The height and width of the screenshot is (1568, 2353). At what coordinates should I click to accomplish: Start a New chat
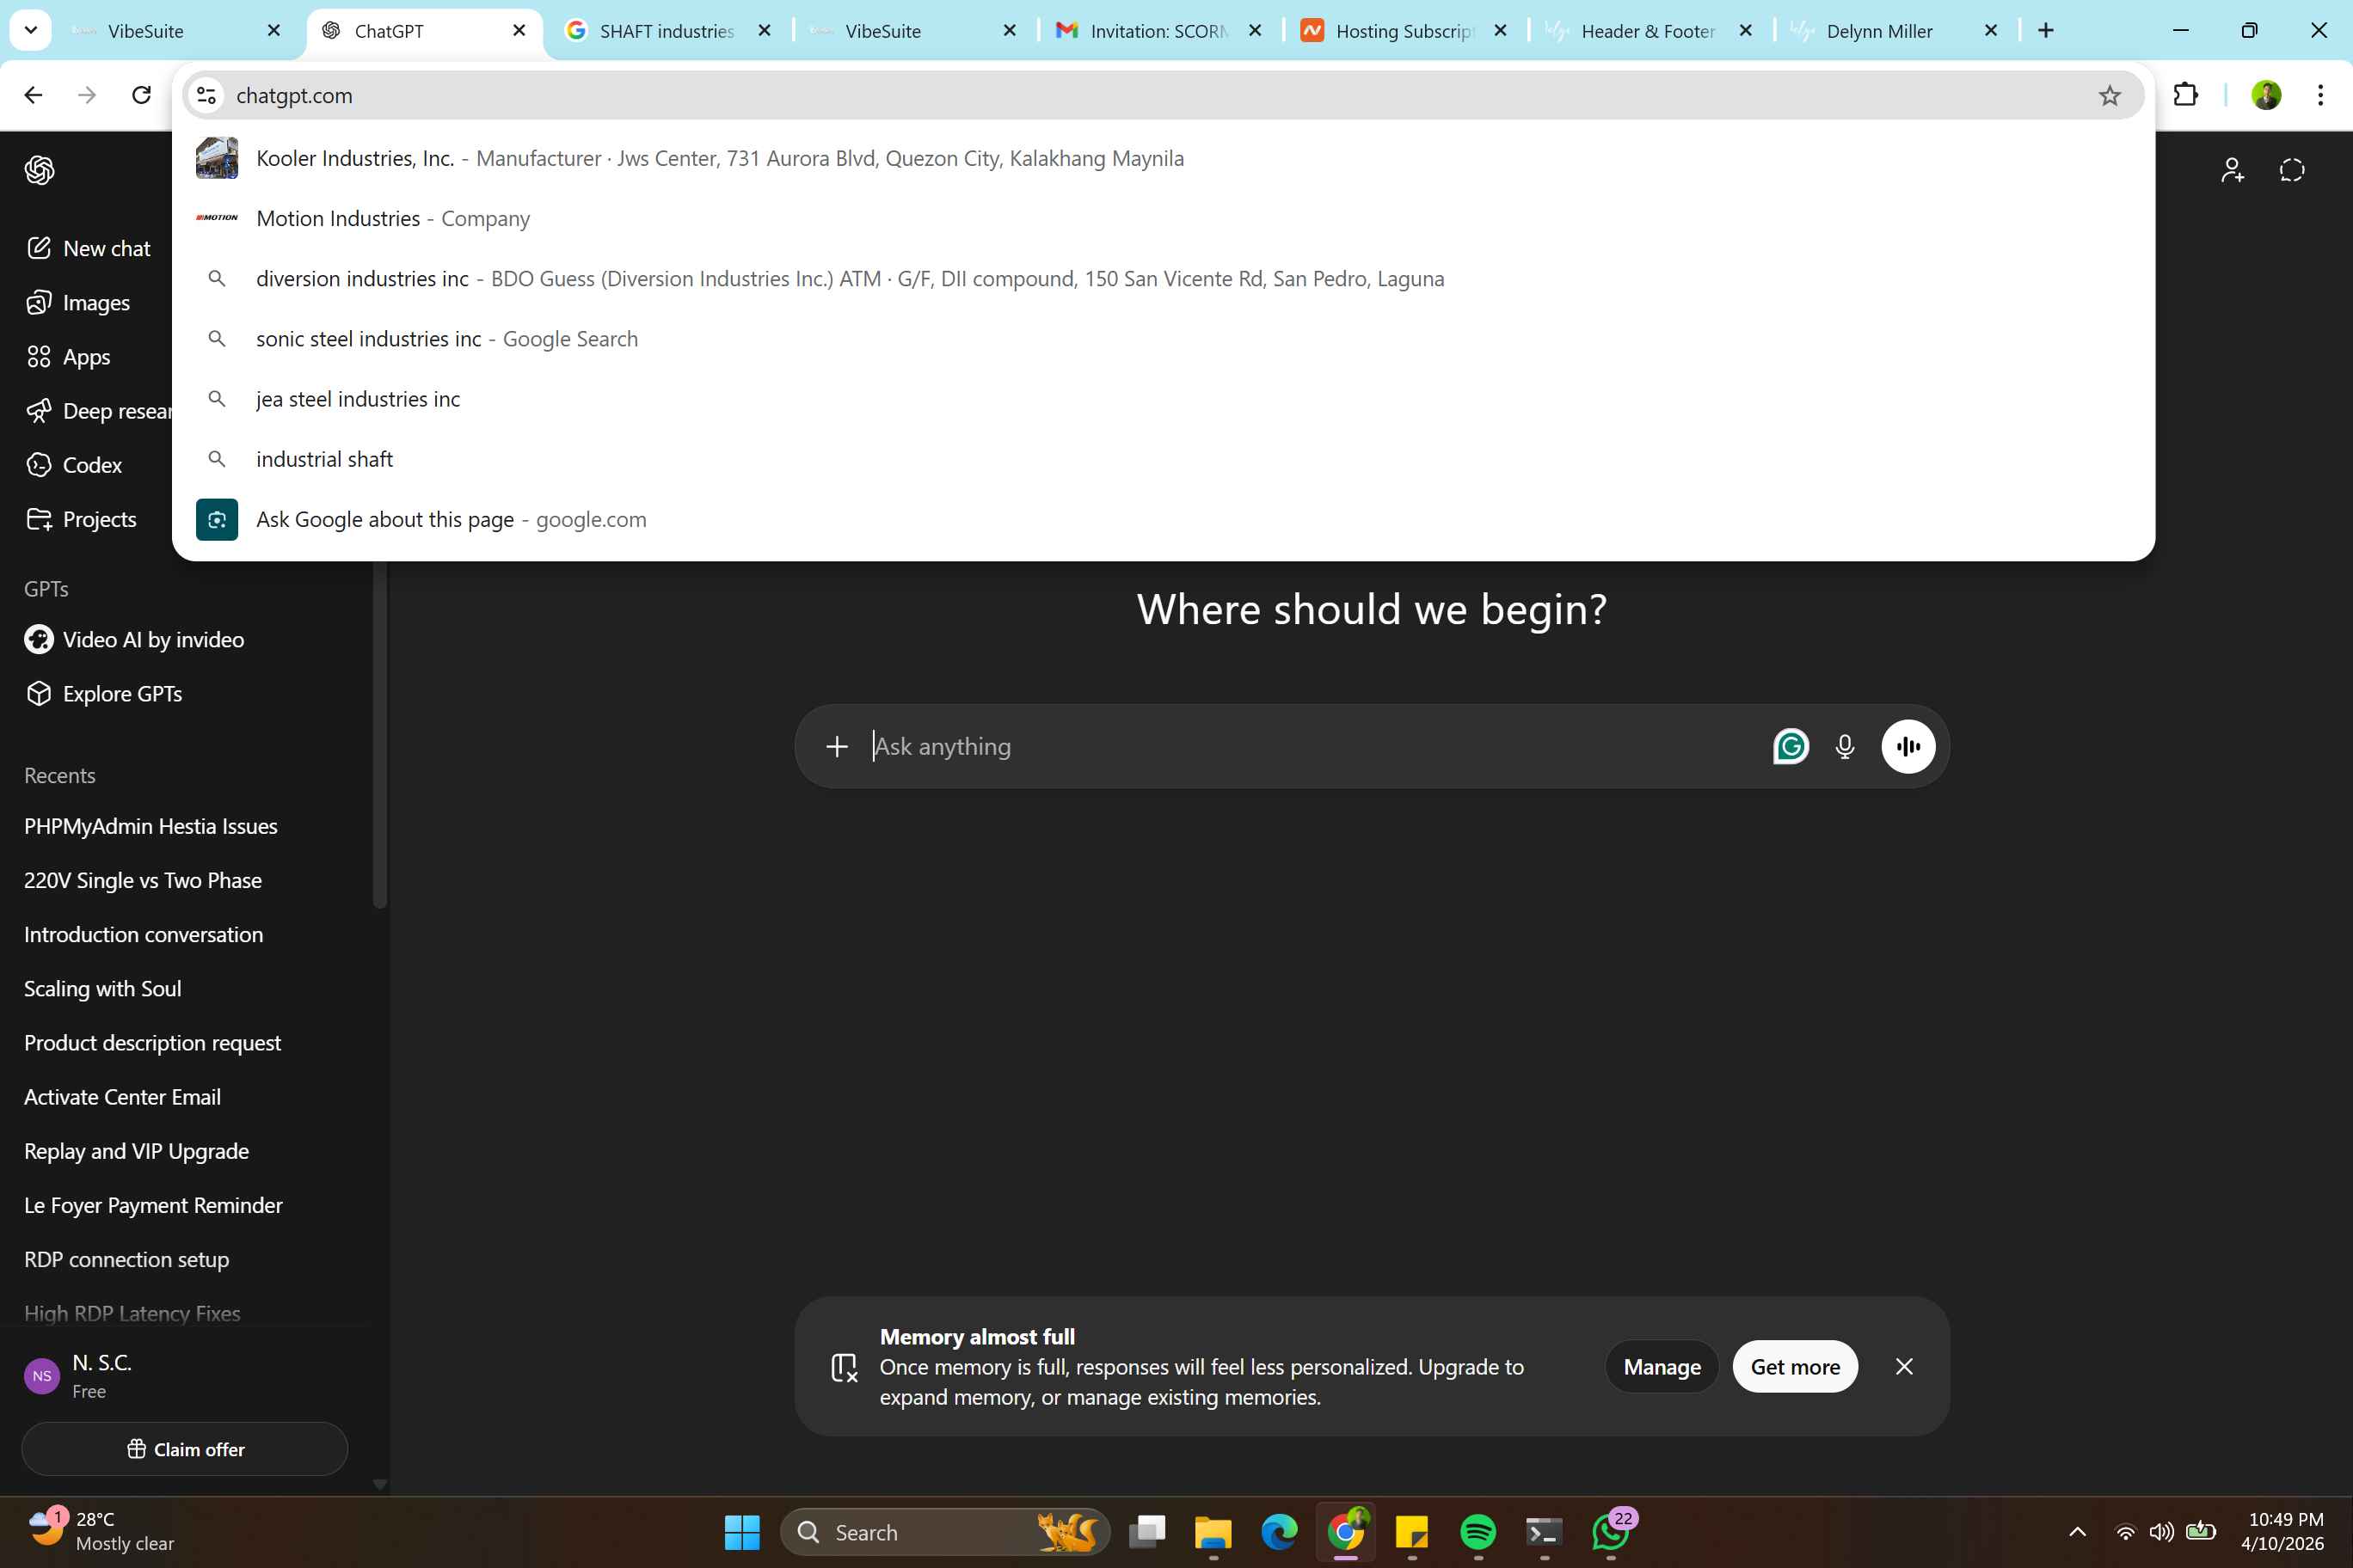pyautogui.click(x=89, y=248)
